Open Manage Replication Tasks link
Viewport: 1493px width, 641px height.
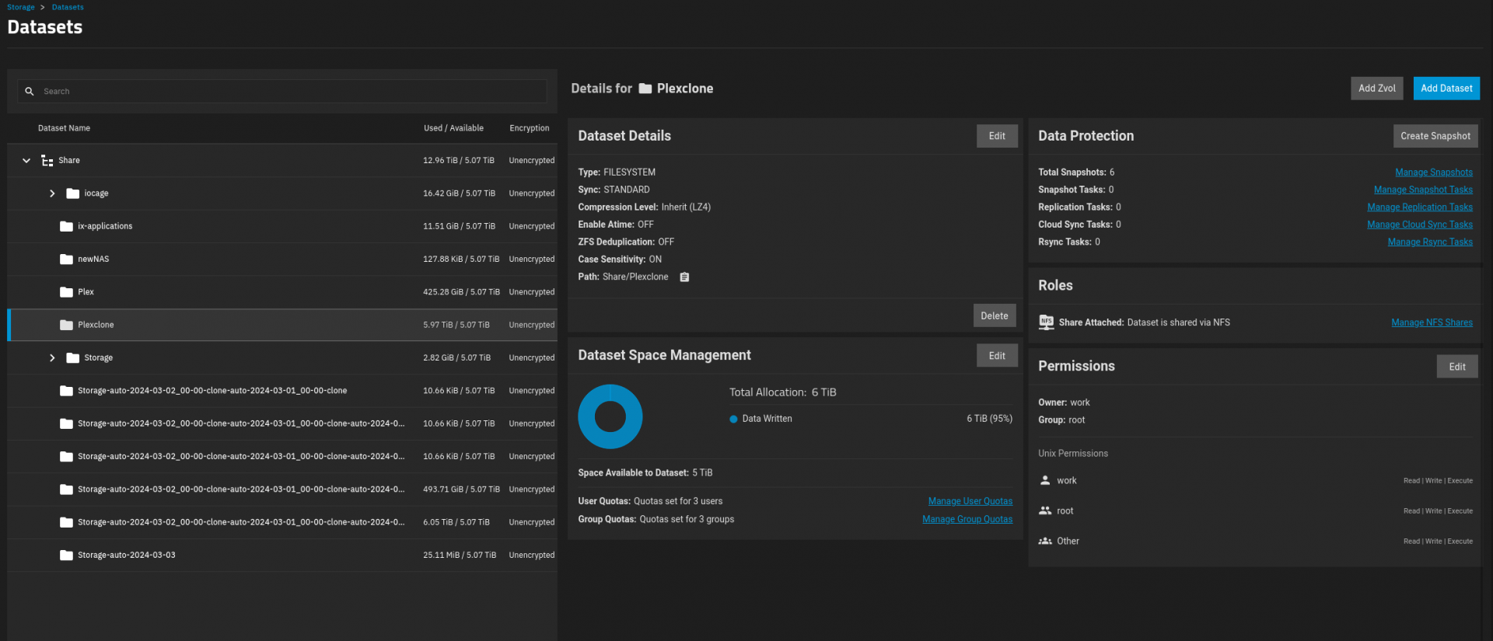click(1420, 207)
